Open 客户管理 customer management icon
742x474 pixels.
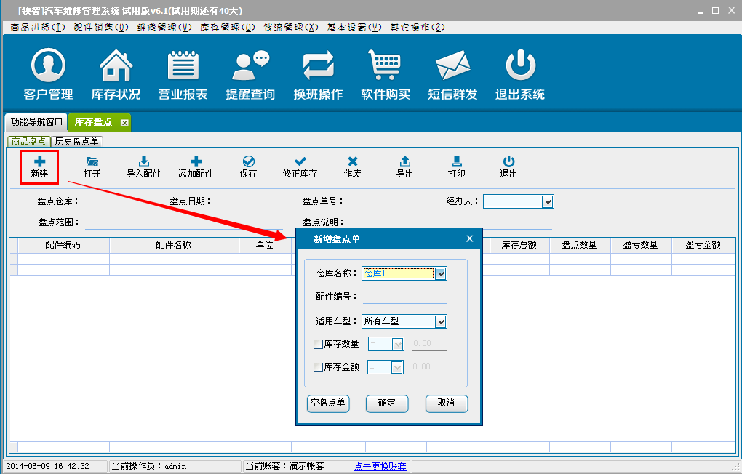tap(48, 67)
